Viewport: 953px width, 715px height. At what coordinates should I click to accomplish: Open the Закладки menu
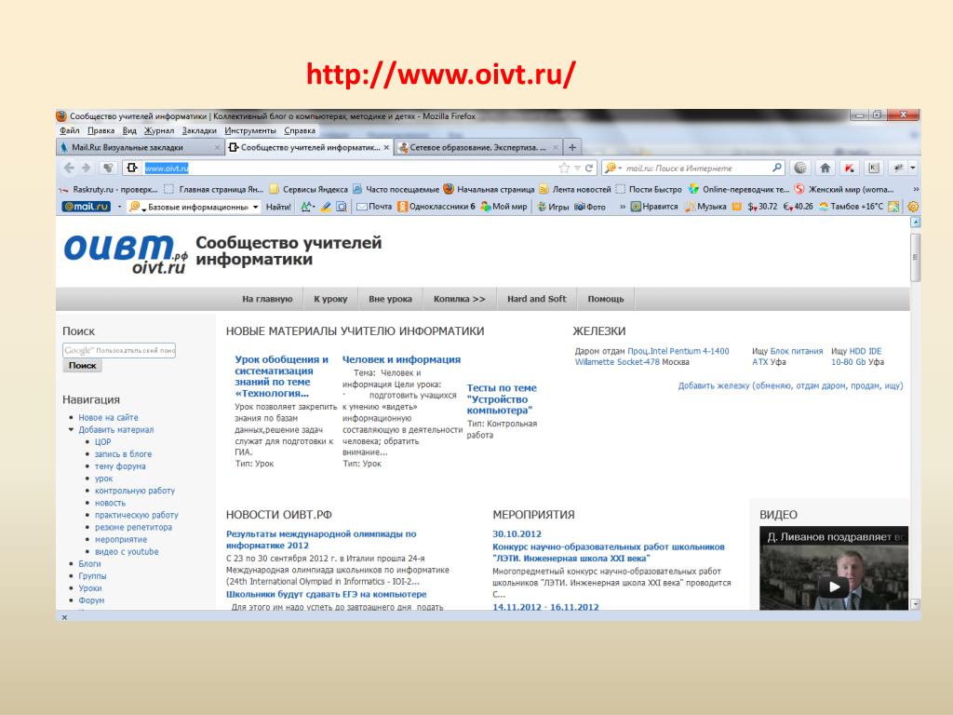[x=199, y=130]
